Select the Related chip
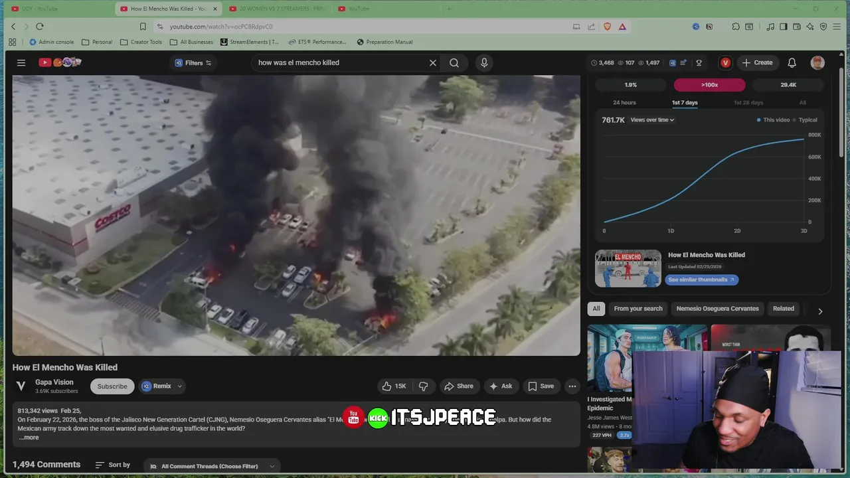 click(x=783, y=309)
